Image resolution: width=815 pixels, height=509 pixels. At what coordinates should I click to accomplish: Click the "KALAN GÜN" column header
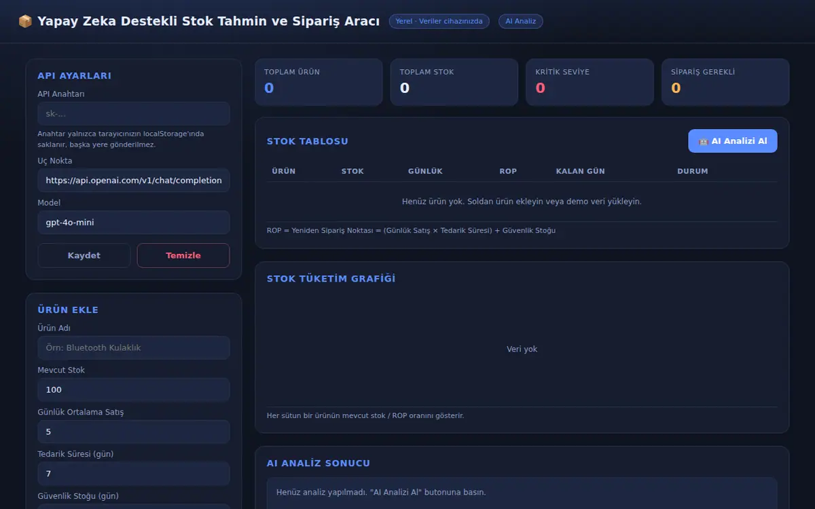[x=580, y=172]
